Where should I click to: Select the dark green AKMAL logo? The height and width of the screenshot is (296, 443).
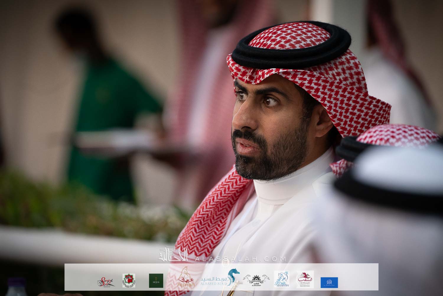coord(156,281)
